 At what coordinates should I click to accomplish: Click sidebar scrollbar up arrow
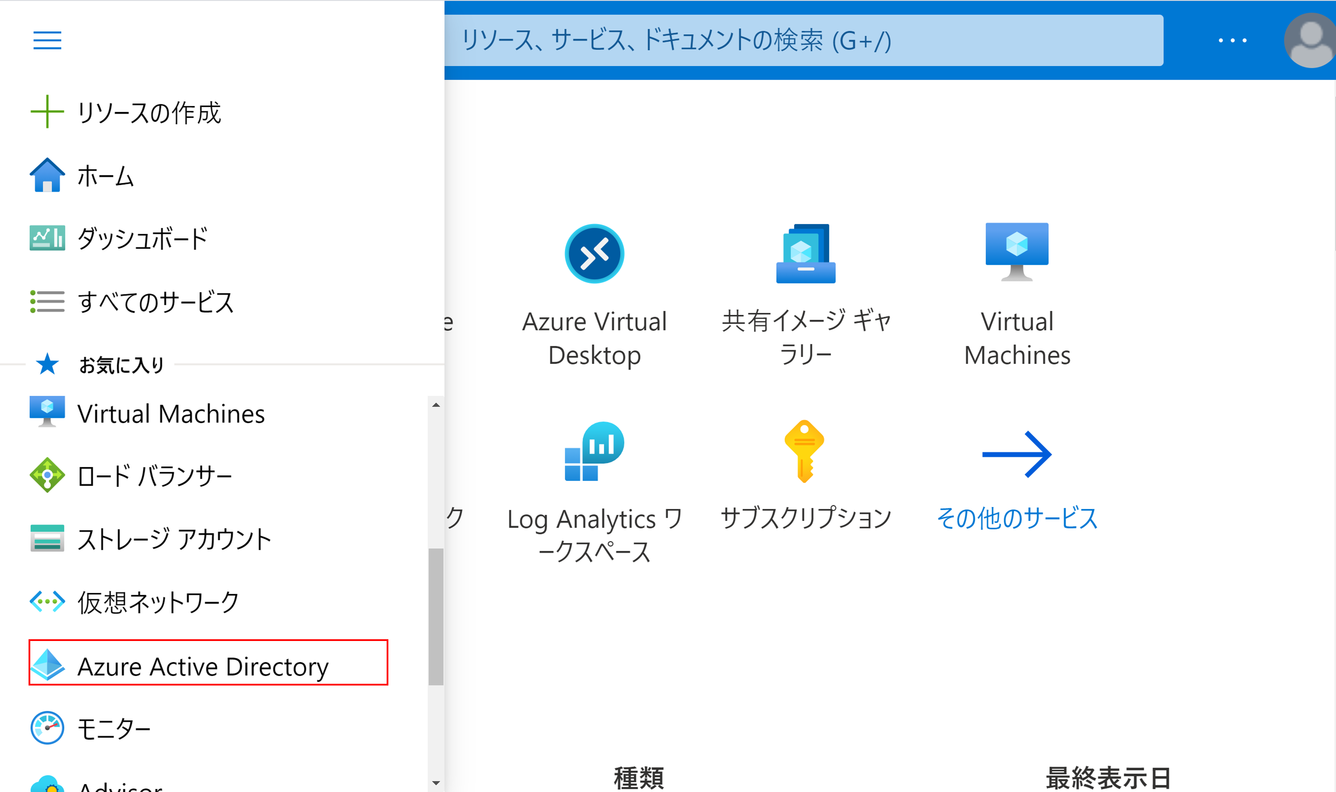[436, 405]
